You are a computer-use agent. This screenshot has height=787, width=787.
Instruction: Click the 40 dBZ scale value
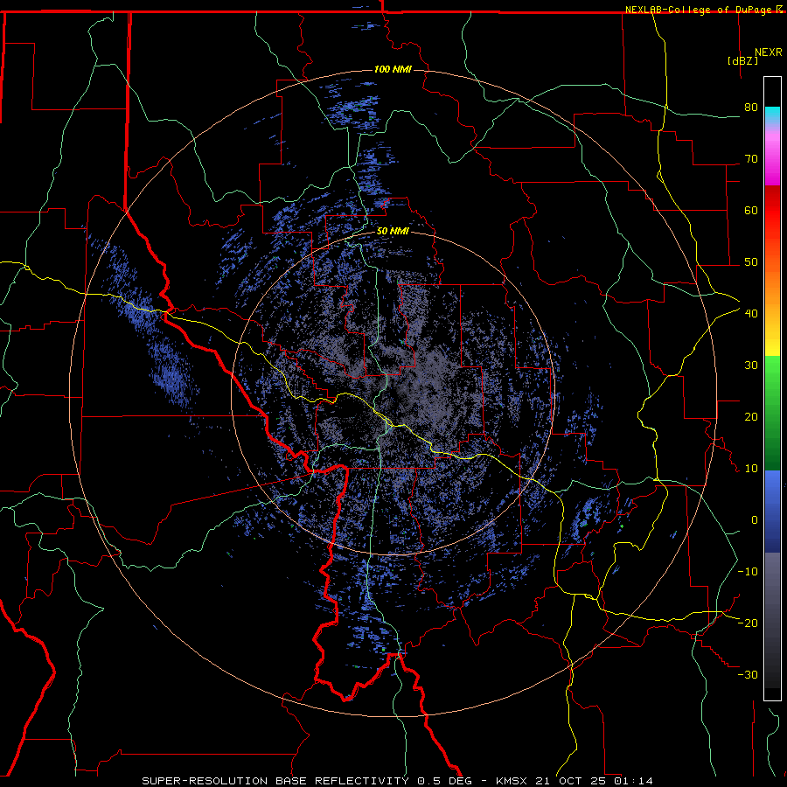751,314
